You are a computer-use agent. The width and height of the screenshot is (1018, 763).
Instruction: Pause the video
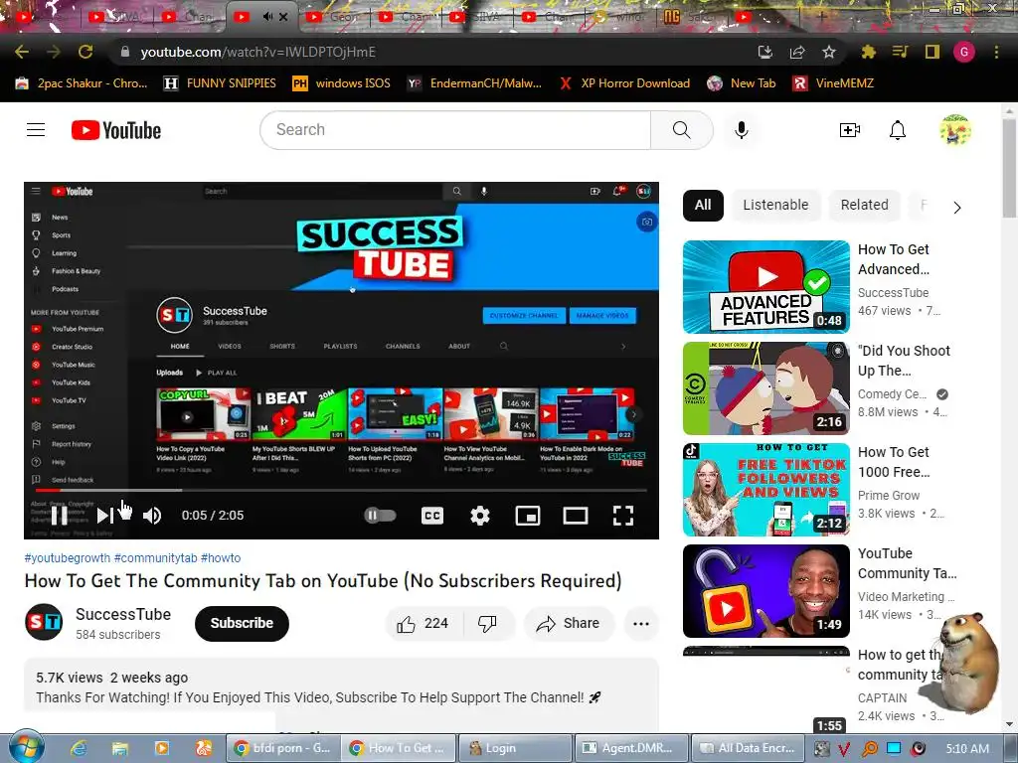point(59,516)
